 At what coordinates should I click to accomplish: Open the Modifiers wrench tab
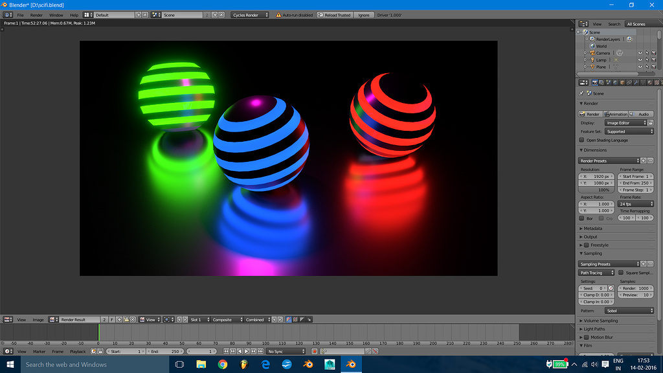(x=636, y=82)
